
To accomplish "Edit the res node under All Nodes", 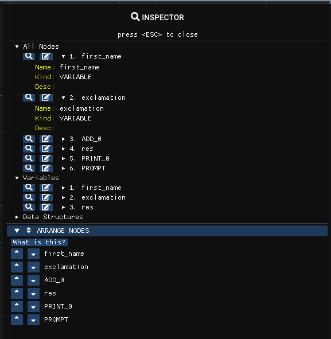I will pyautogui.click(x=46, y=149).
